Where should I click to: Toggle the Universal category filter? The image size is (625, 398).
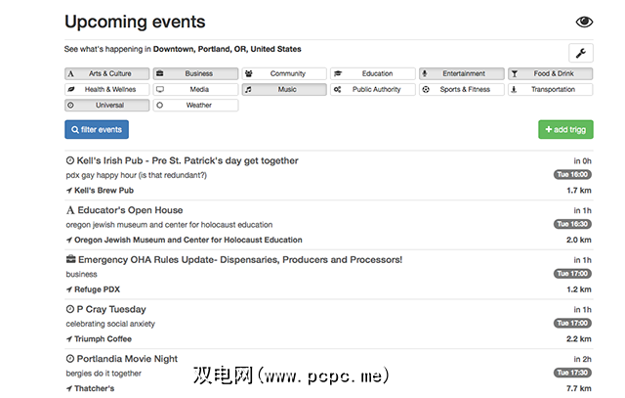tap(105, 105)
